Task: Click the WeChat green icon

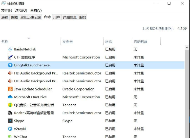Action: [x=10, y=137]
